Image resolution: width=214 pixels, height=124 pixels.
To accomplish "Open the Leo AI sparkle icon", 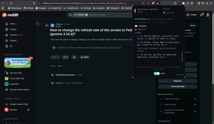I will coord(207,3).
